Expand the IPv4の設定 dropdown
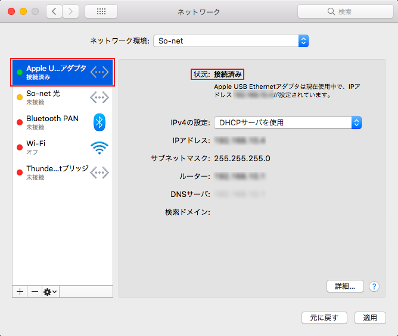The image size is (398, 336). click(288, 122)
